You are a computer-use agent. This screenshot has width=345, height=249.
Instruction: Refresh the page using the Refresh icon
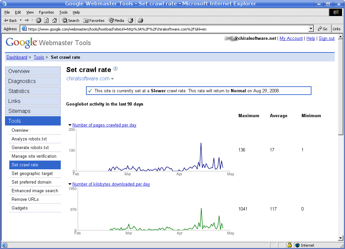(x=46, y=21)
